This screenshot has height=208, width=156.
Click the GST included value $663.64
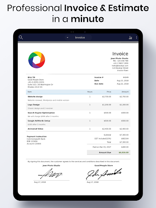point(125,139)
